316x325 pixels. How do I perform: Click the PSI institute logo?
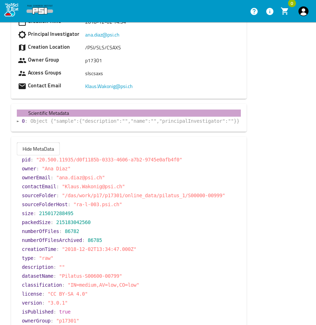[40, 10]
